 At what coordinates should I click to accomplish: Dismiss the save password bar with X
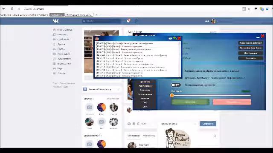click(97, 15)
